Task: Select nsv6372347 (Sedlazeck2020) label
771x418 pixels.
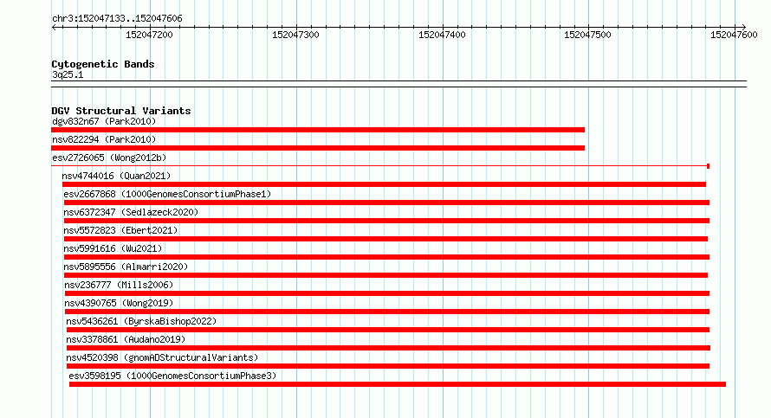Action: [131, 212]
